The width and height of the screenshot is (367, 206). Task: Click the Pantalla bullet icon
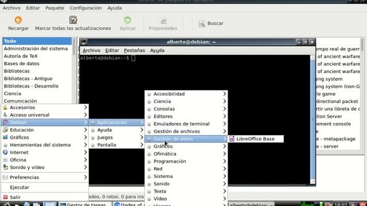(93, 145)
